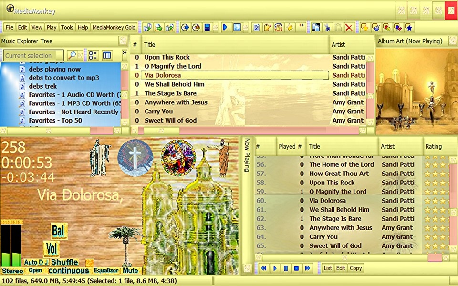
Task: Click the Copy button in Now Playing
Action: [x=355, y=268]
